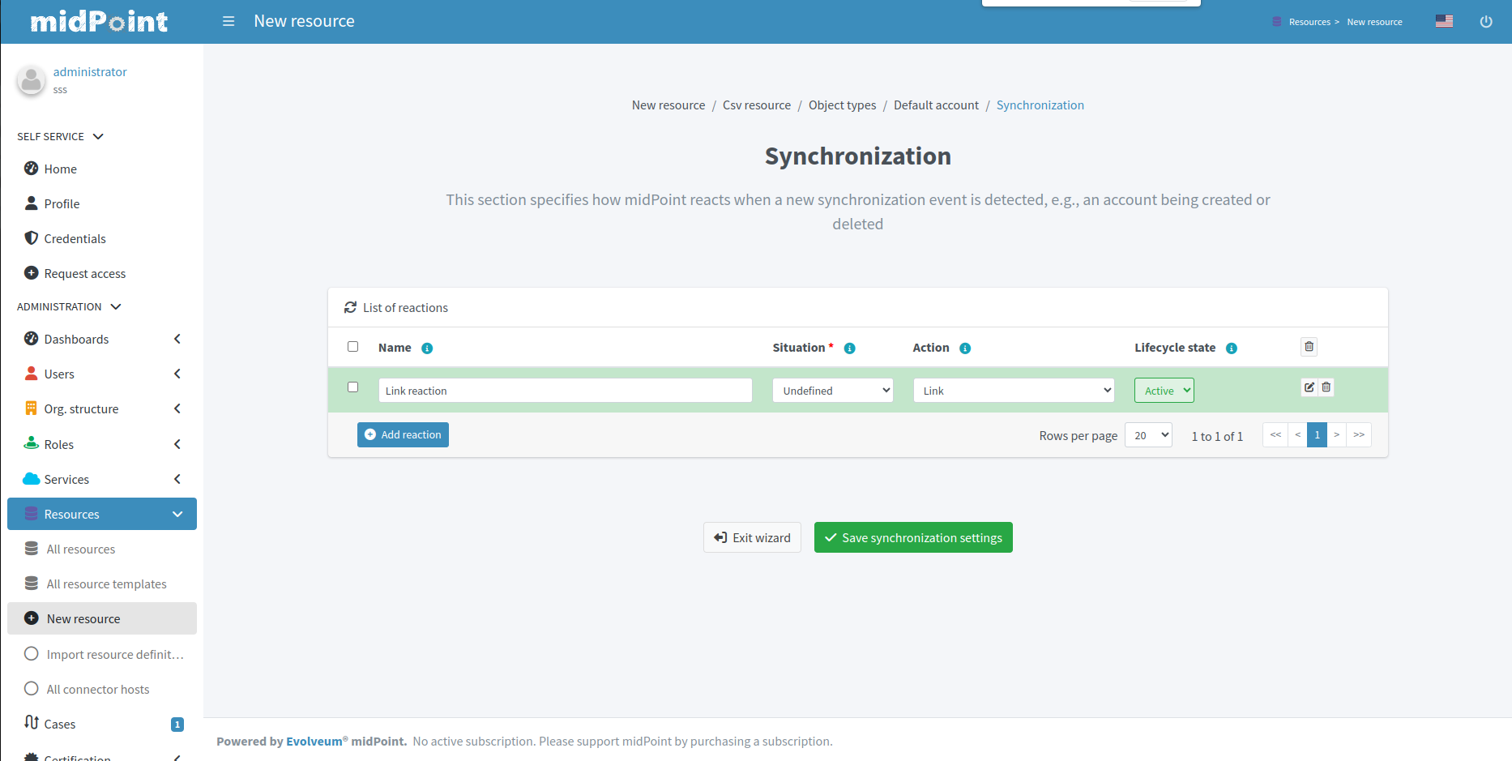1512x761 pixels.
Task: Switch to the Default account breadcrumb step
Action: [x=936, y=105]
